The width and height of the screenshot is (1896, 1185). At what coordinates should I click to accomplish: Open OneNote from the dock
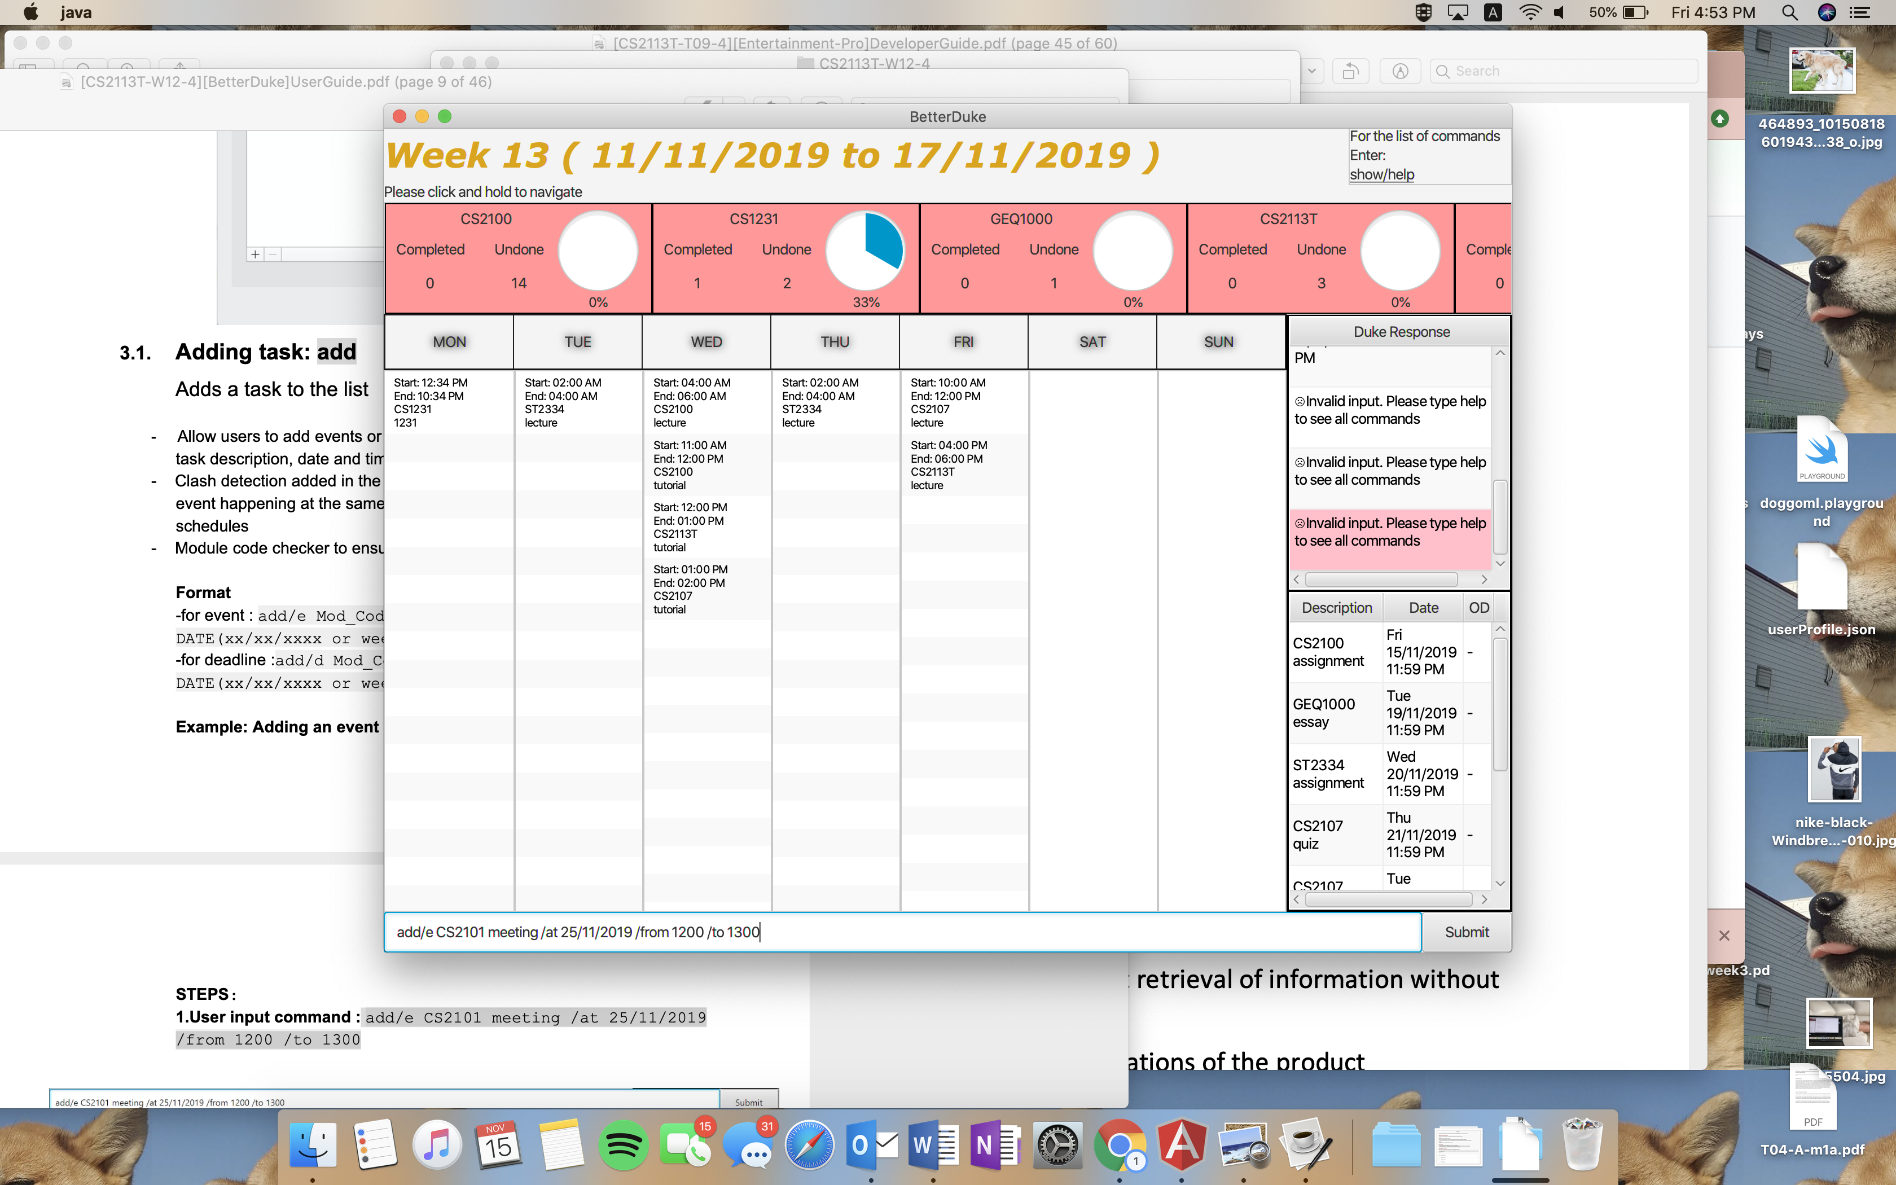(995, 1146)
